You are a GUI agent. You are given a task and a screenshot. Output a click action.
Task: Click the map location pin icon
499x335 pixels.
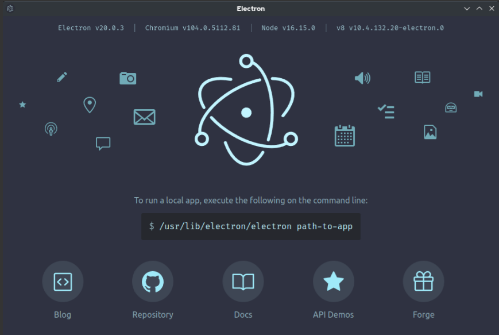click(x=90, y=105)
